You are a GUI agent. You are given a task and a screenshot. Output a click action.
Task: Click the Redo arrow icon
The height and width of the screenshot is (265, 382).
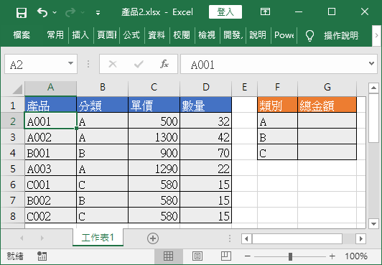tap(70, 12)
